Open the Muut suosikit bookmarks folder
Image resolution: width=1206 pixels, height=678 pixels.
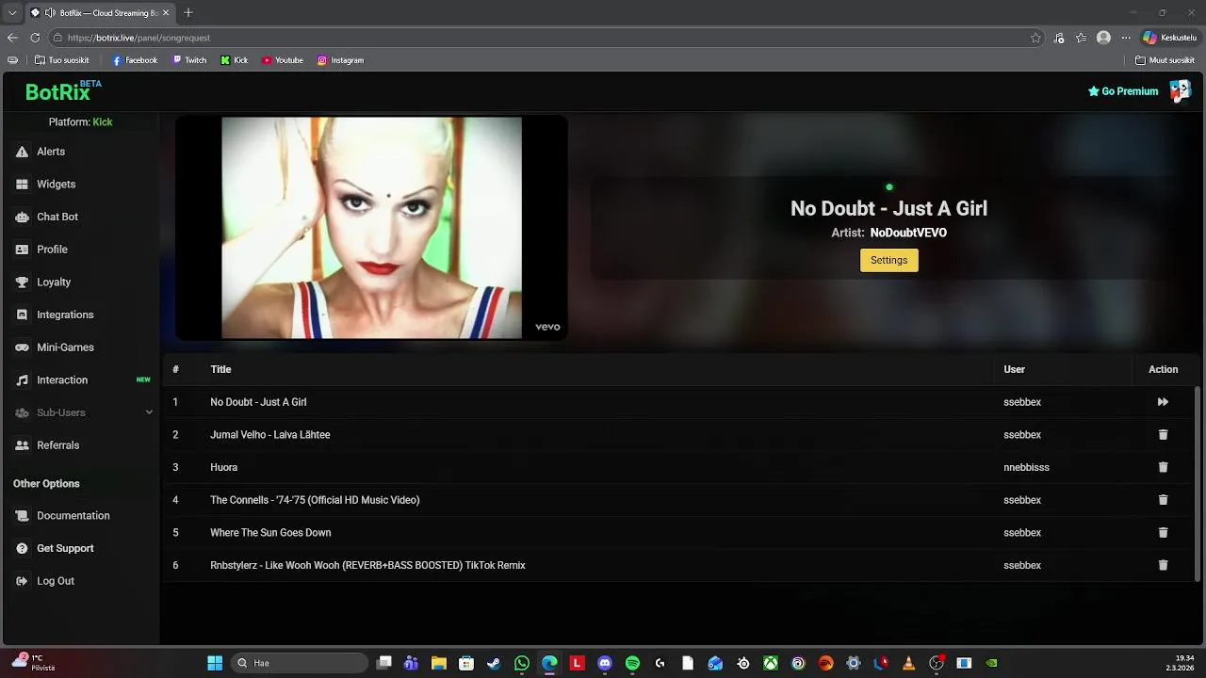[1165, 60]
